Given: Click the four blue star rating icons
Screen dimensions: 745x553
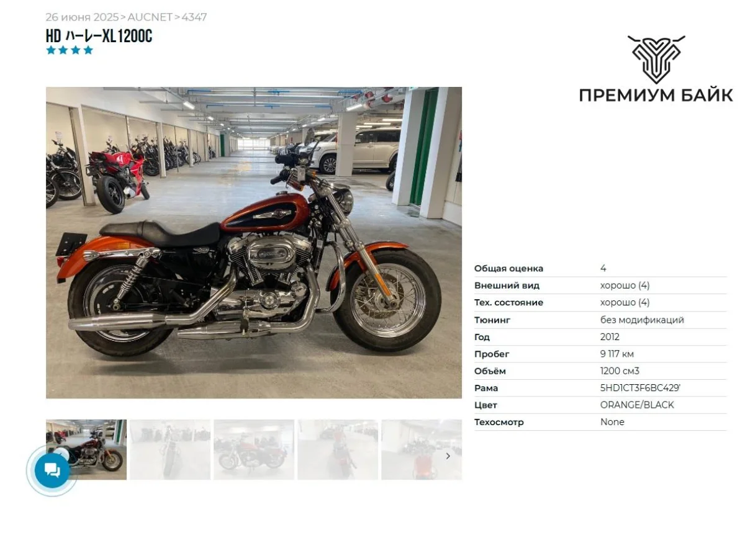Looking at the screenshot, I should tap(70, 50).
